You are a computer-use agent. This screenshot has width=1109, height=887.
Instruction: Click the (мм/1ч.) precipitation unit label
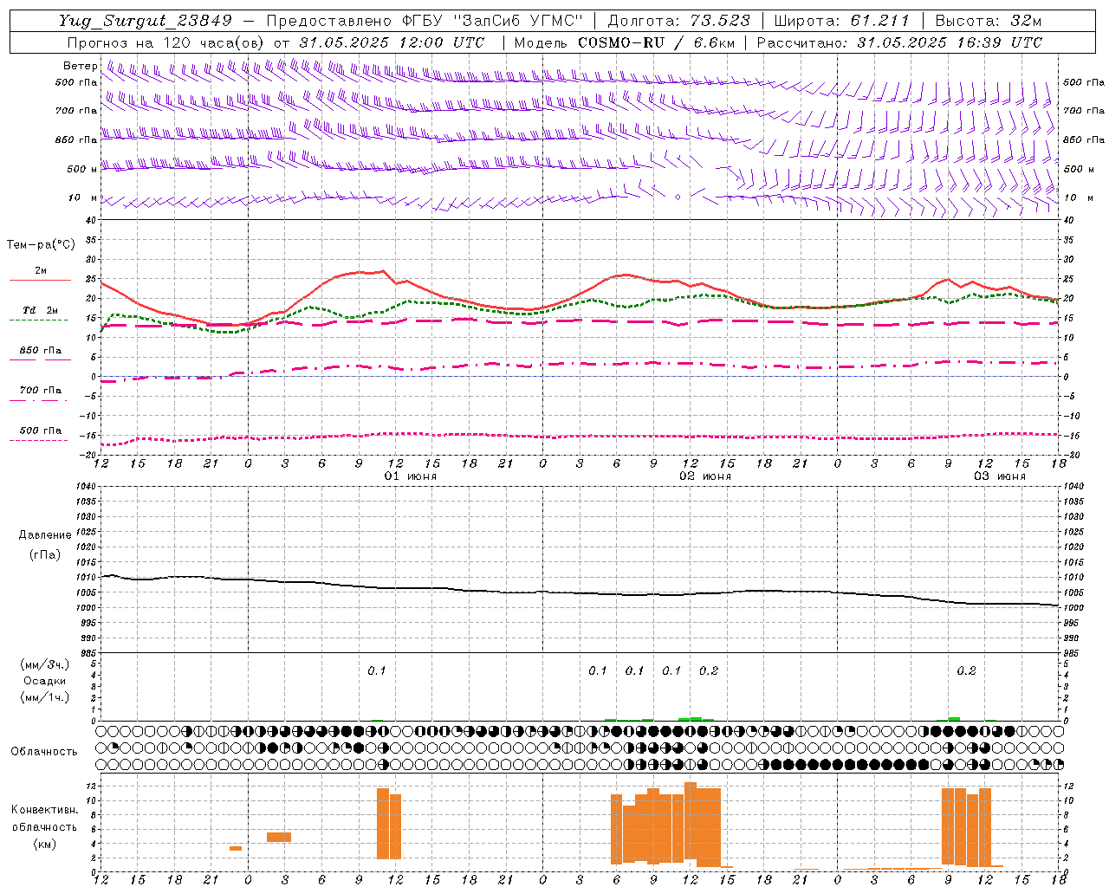click(x=45, y=697)
